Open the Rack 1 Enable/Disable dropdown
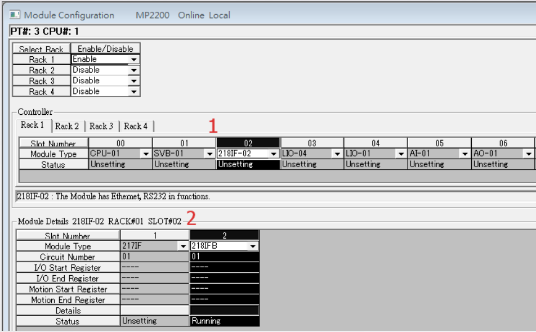 (134, 60)
